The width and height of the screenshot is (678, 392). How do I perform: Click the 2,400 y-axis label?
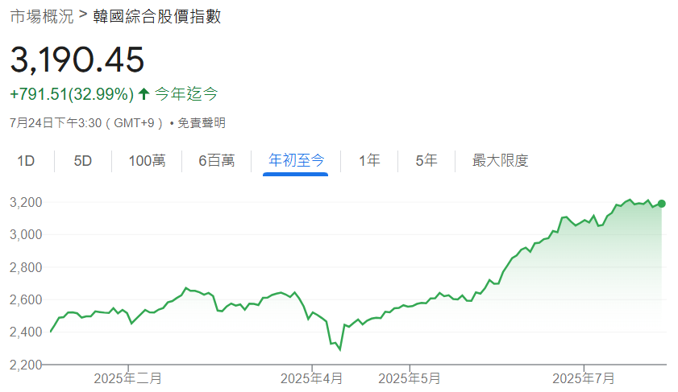point(26,332)
